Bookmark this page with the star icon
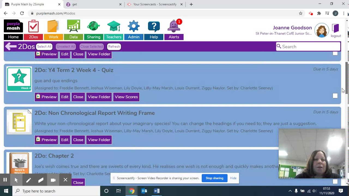Screen dimensions: 349x196 [x=300, y=13]
